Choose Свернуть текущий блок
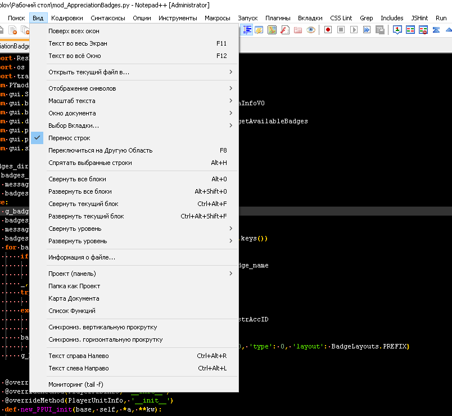The height and width of the screenshot is (416, 452). click(134, 204)
